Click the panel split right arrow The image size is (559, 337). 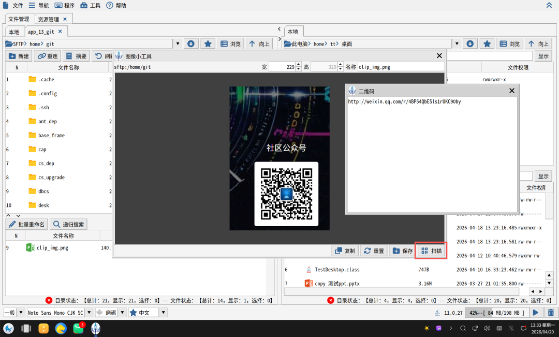click(279, 38)
